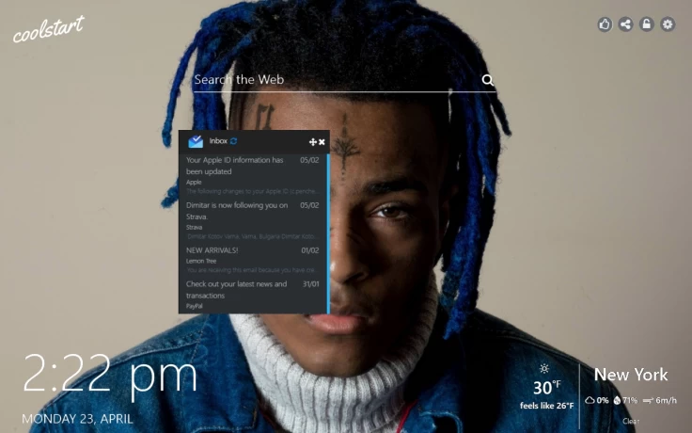Click the Inbox widget blue scrollbar
Viewport: 692px width, 433px height.
click(328, 233)
